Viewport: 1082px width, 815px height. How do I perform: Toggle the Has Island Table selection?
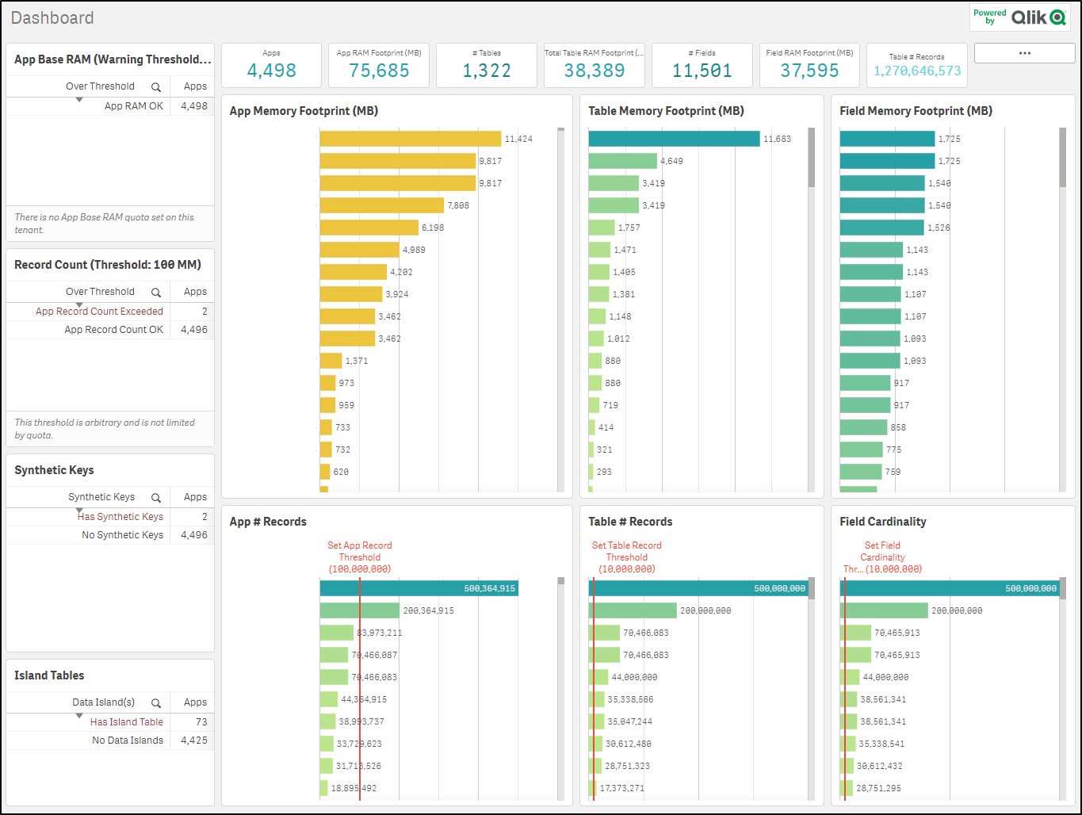tap(126, 721)
